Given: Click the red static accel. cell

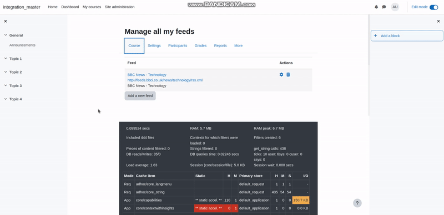Looking at the screenshot, I should 209,208.
